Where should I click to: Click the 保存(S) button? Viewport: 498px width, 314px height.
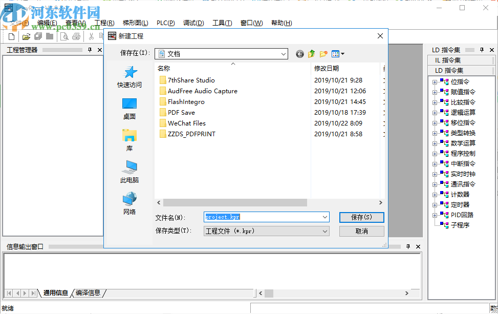(x=361, y=217)
